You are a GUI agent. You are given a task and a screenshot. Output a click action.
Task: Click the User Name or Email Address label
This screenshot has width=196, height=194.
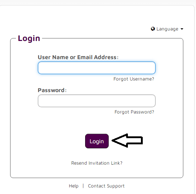click(x=78, y=57)
